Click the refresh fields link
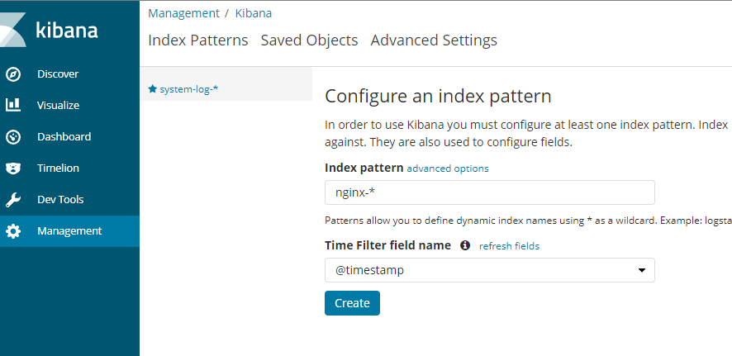The width and height of the screenshot is (732, 356). click(509, 246)
